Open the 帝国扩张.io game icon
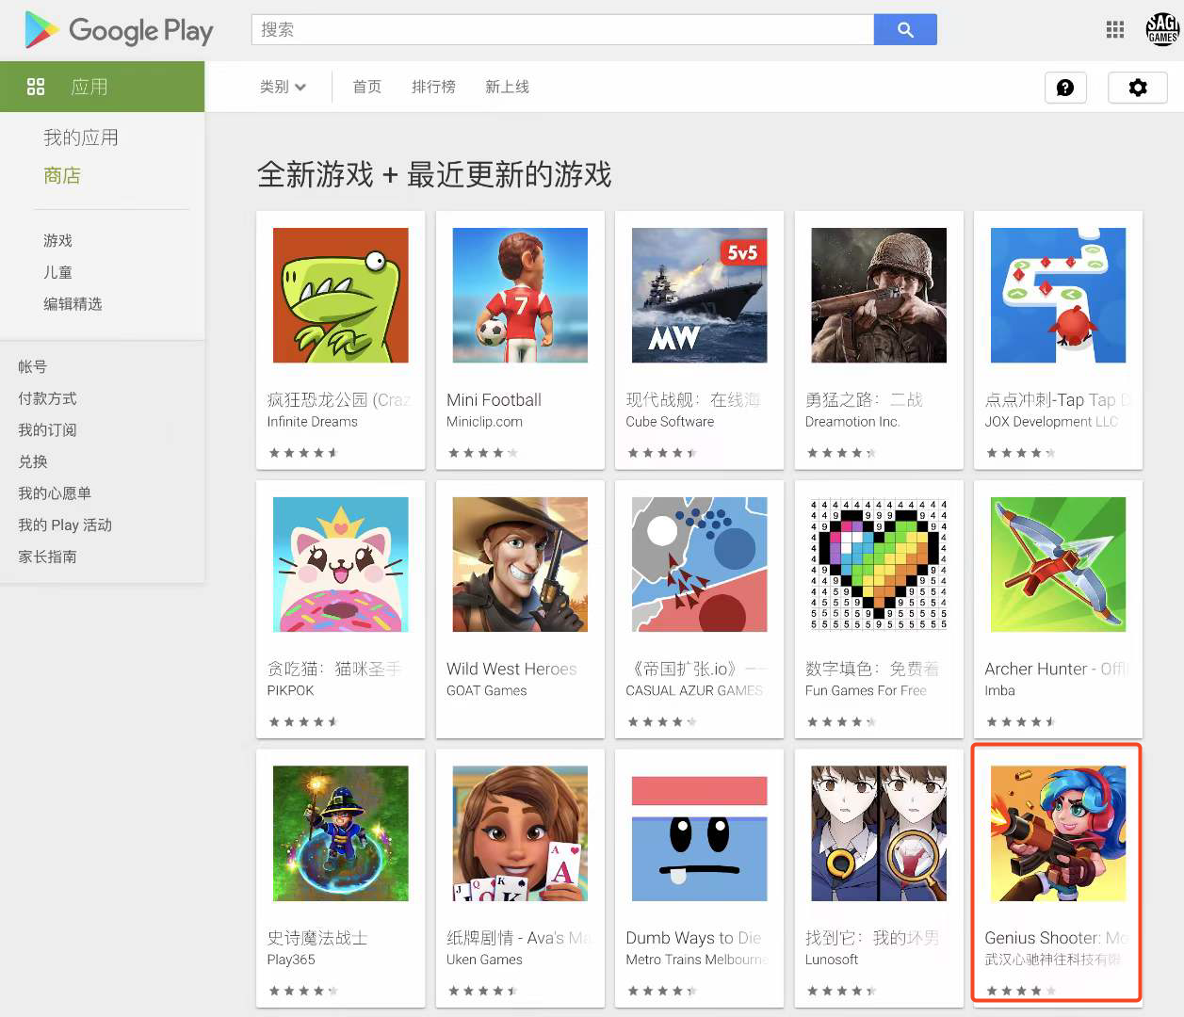This screenshot has height=1017, width=1184. click(x=699, y=564)
